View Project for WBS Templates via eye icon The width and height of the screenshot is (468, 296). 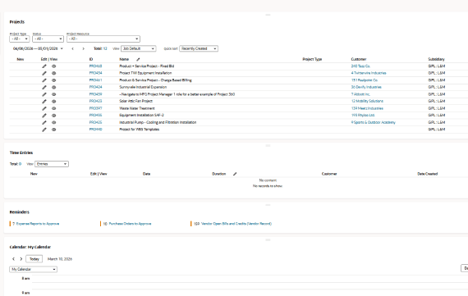click(53, 130)
